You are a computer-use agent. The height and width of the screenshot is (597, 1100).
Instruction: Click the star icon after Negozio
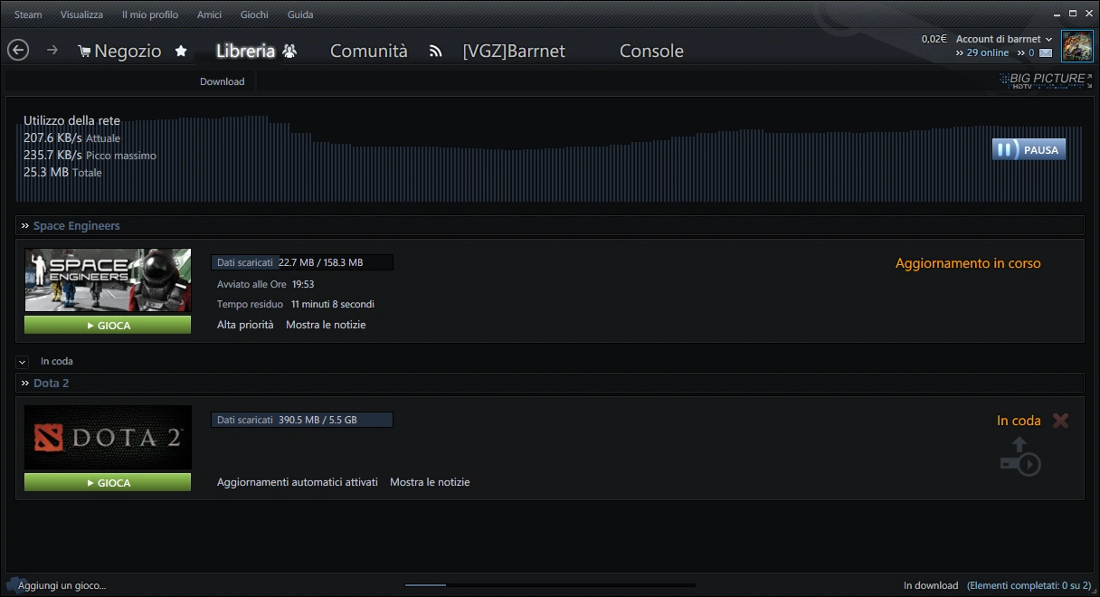coord(181,51)
